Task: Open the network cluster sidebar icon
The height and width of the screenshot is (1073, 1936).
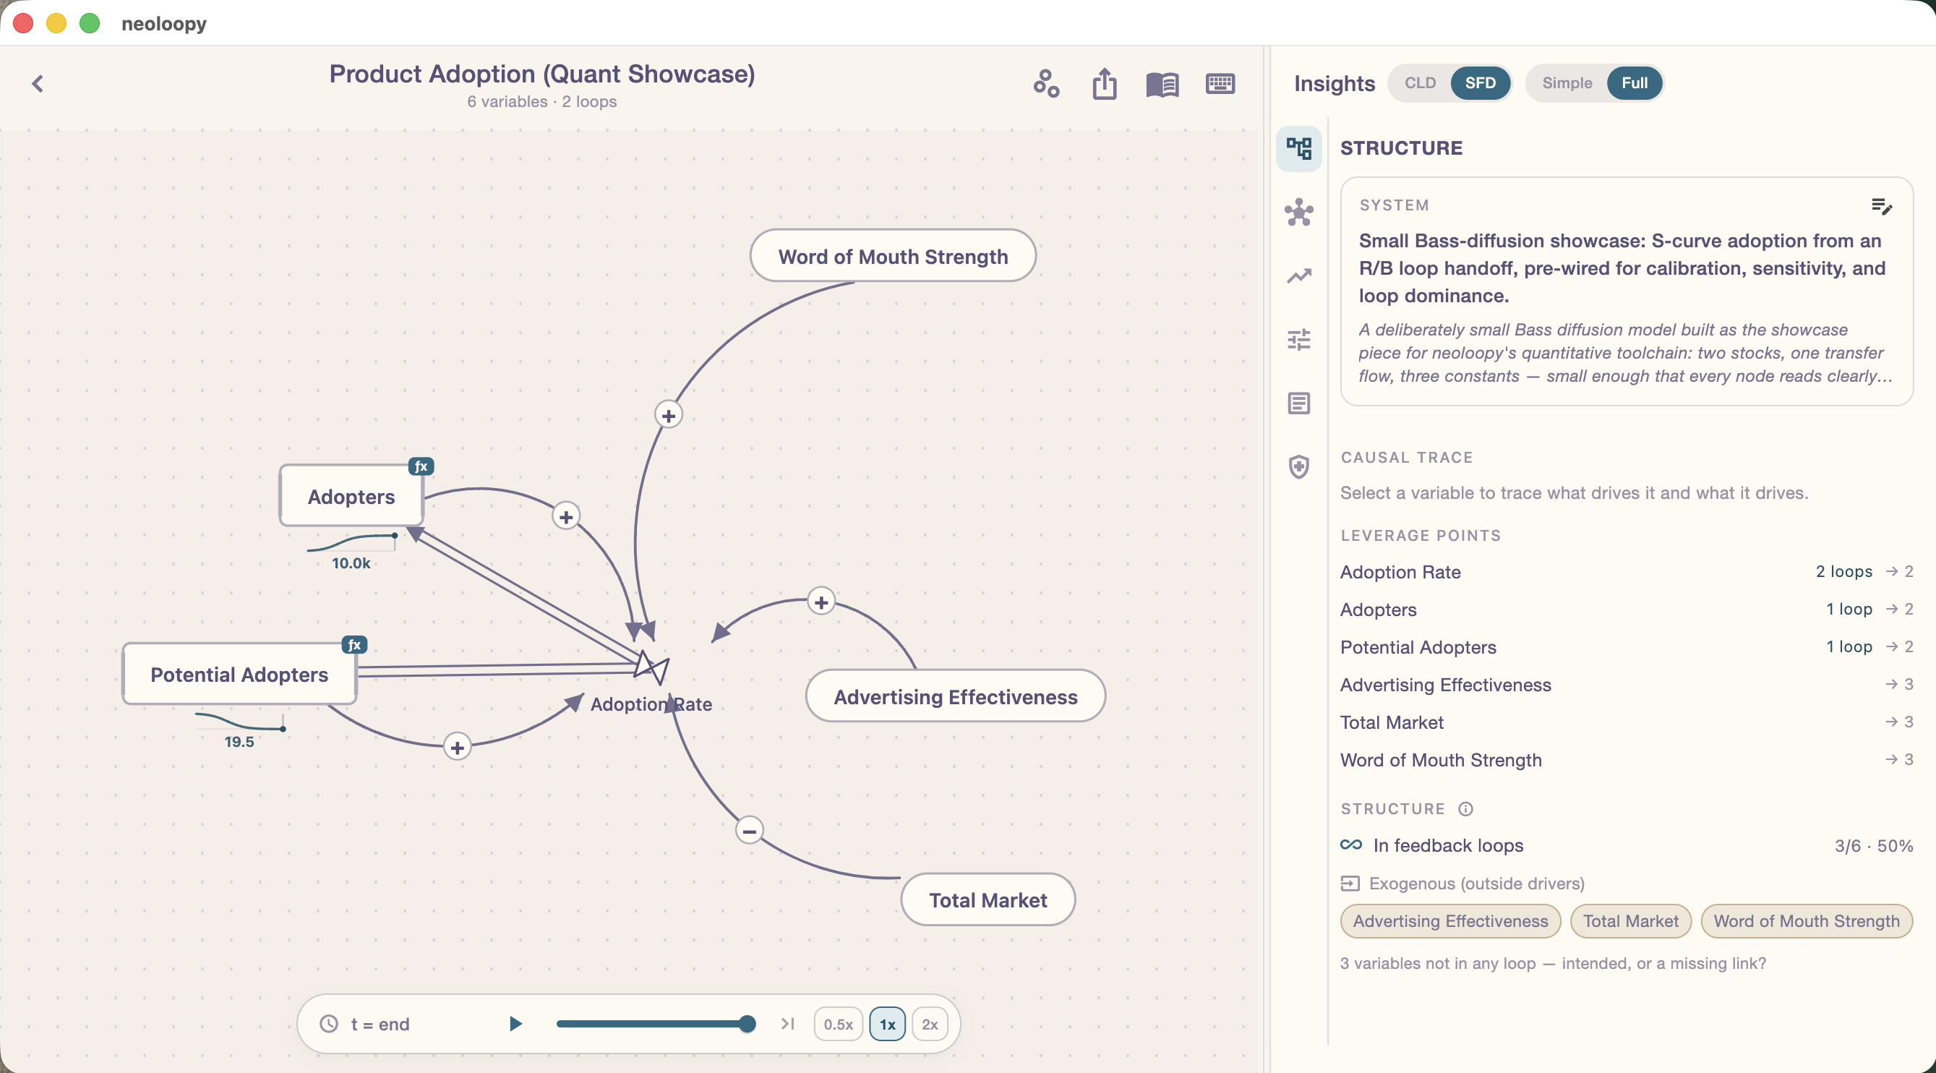Action: coord(1298,212)
